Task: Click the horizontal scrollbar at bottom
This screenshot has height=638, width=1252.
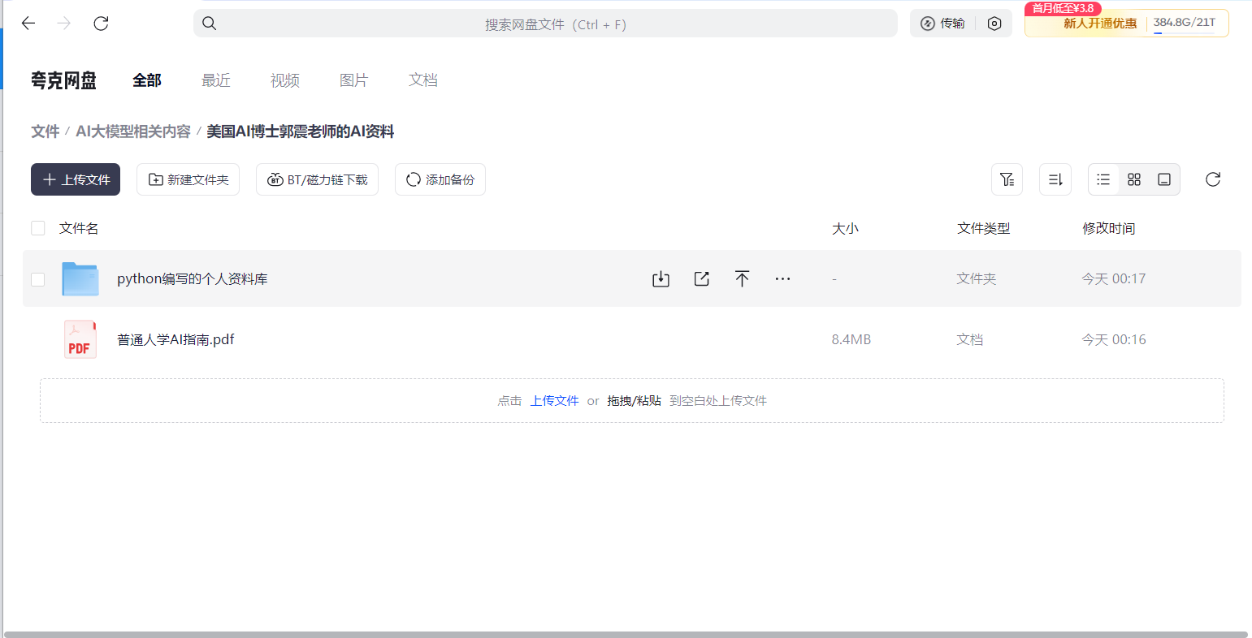Action: [x=626, y=634]
